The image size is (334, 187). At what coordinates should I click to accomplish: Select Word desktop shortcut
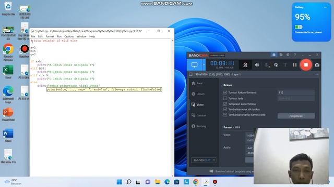8,135
